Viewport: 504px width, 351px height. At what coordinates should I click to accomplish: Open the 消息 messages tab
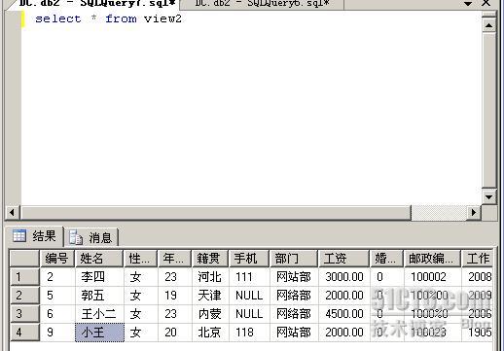pos(90,237)
